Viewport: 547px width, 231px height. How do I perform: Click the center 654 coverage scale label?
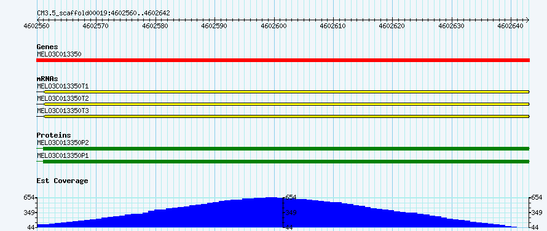point(291,197)
